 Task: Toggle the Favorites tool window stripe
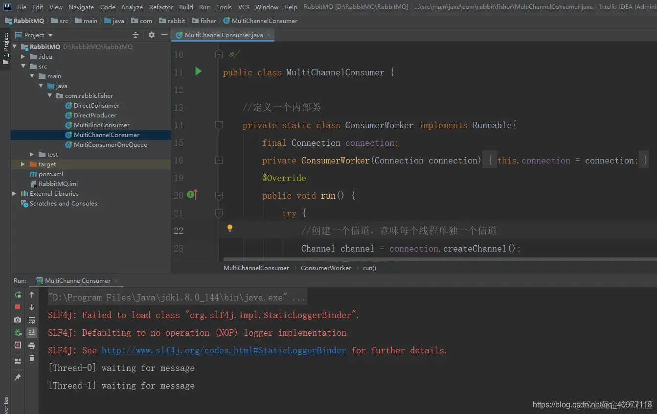tap(5, 405)
